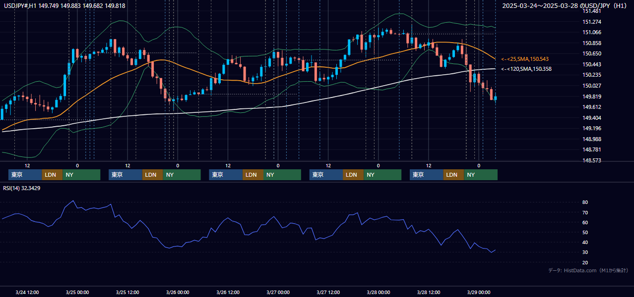Screen dimensions: 634x297
Task: Click the 148.781 price axis value
Action: (592, 149)
